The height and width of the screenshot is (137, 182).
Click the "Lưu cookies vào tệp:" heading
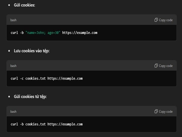click(x=32, y=51)
